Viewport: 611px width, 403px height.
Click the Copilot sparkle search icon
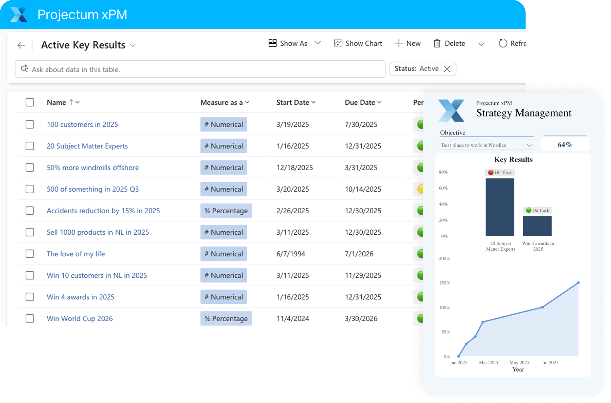tap(24, 69)
